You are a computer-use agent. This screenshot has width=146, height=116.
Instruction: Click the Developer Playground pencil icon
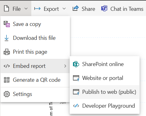tap(76, 106)
